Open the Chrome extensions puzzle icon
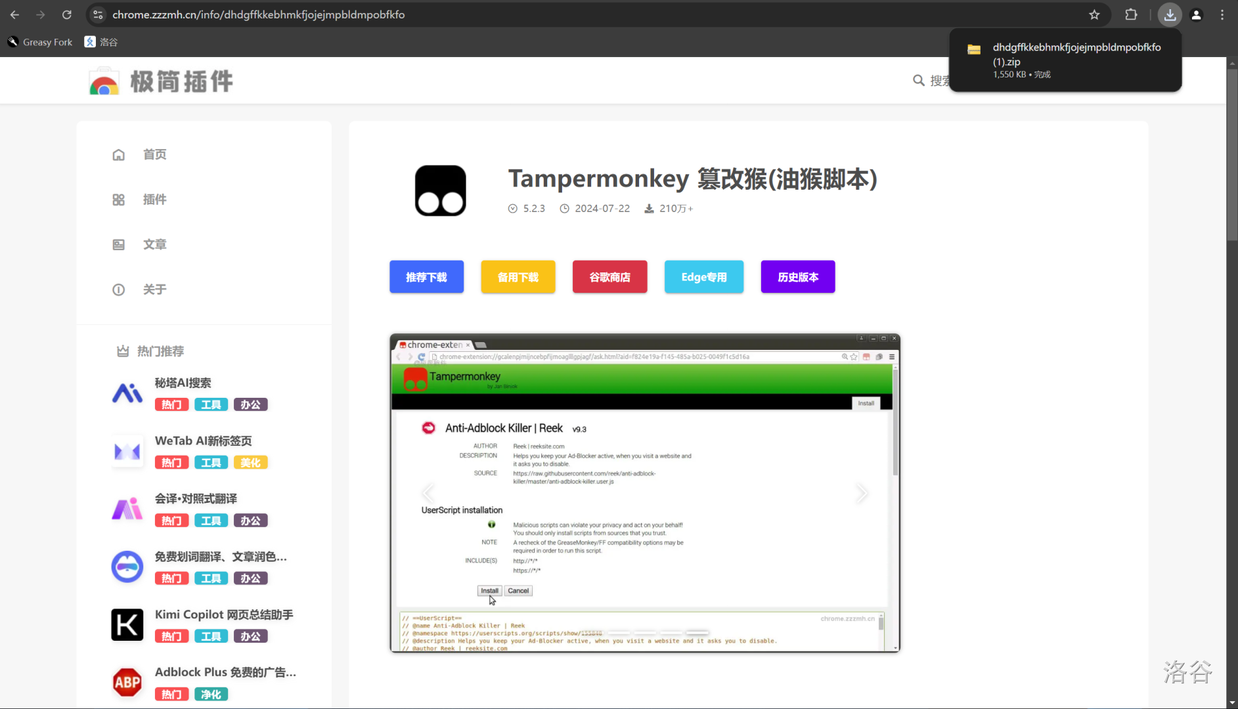The width and height of the screenshot is (1238, 709). 1131,14
